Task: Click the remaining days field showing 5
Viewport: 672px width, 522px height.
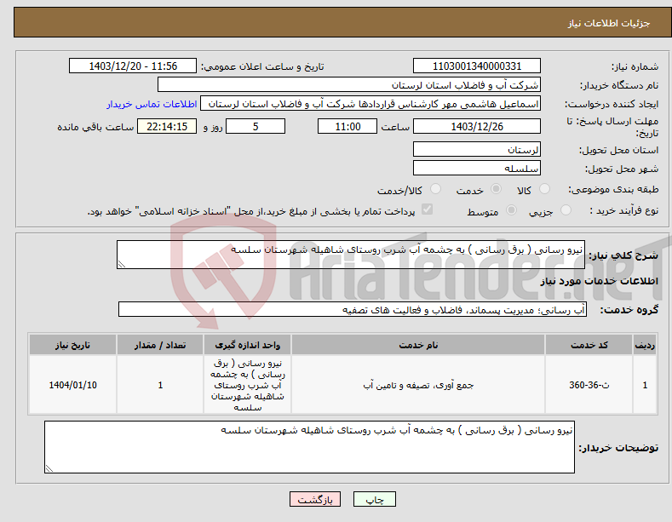Action: pyautogui.click(x=256, y=126)
